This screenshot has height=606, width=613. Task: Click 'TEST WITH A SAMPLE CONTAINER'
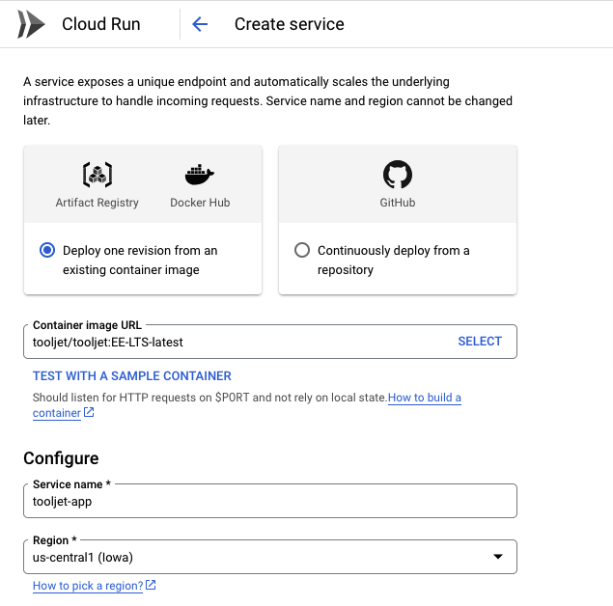(x=132, y=376)
